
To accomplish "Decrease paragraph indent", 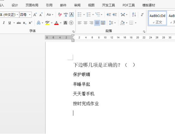I will (109, 15).
